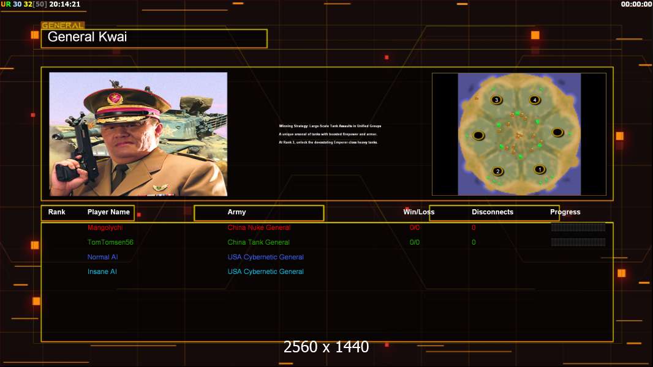Click the Win/Loss column header
Screen dimensions: 653x367
(x=418, y=212)
